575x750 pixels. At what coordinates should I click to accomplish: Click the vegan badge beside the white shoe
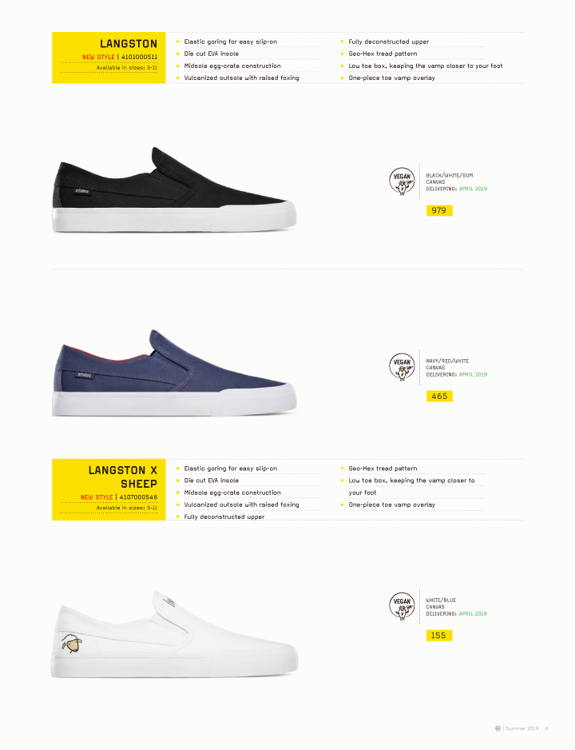(x=402, y=606)
